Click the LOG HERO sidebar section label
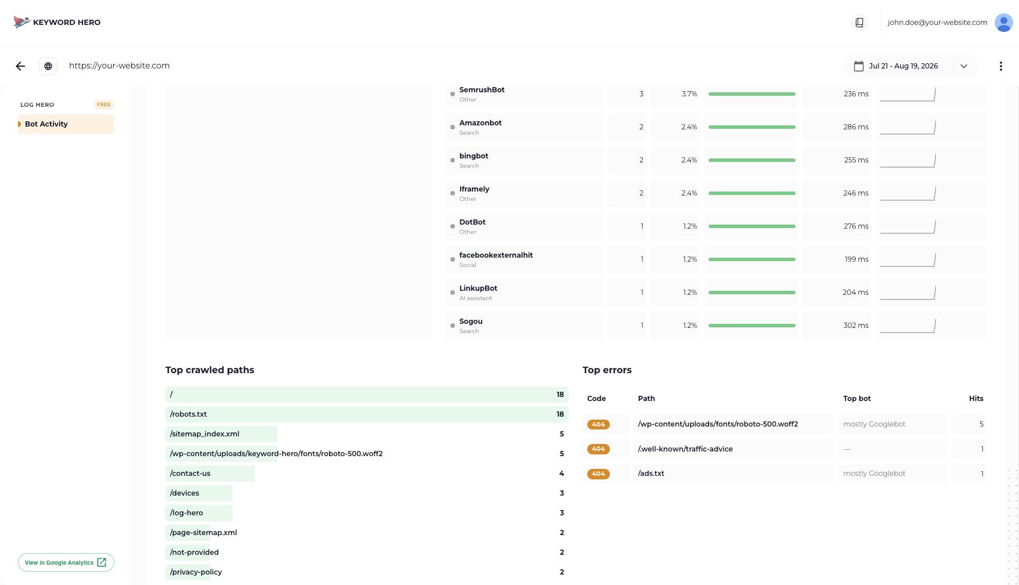 point(37,105)
